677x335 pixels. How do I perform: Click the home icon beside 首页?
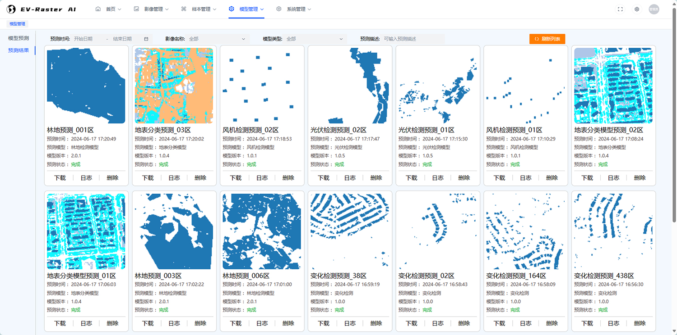click(98, 9)
